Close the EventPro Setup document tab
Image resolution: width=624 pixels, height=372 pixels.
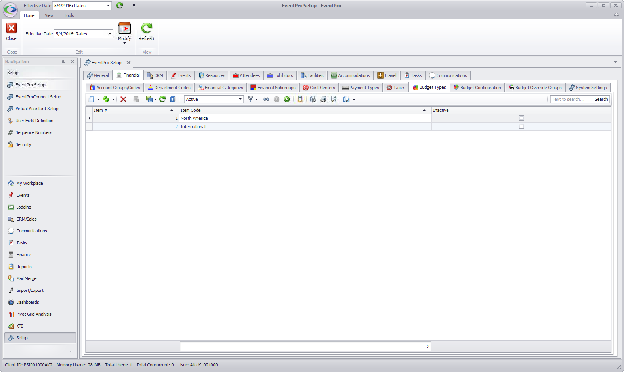pos(128,63)
